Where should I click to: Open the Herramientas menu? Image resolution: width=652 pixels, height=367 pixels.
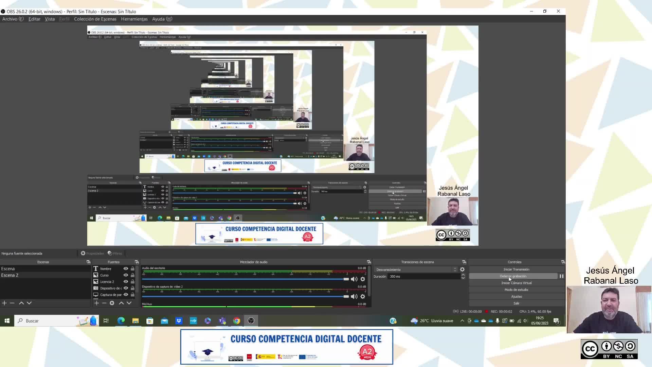pyautogui.click(x=134, y=19)
